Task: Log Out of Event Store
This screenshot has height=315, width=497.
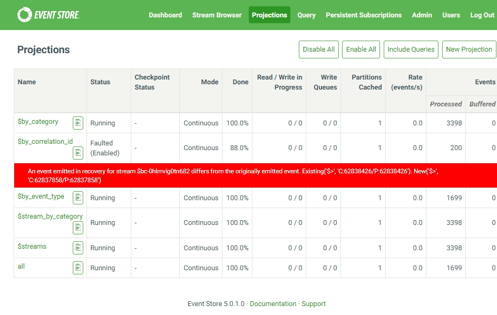Action: (x=482, y=15)
